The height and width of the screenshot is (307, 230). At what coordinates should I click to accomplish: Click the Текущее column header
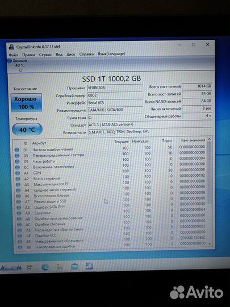[x=122, y=142]
